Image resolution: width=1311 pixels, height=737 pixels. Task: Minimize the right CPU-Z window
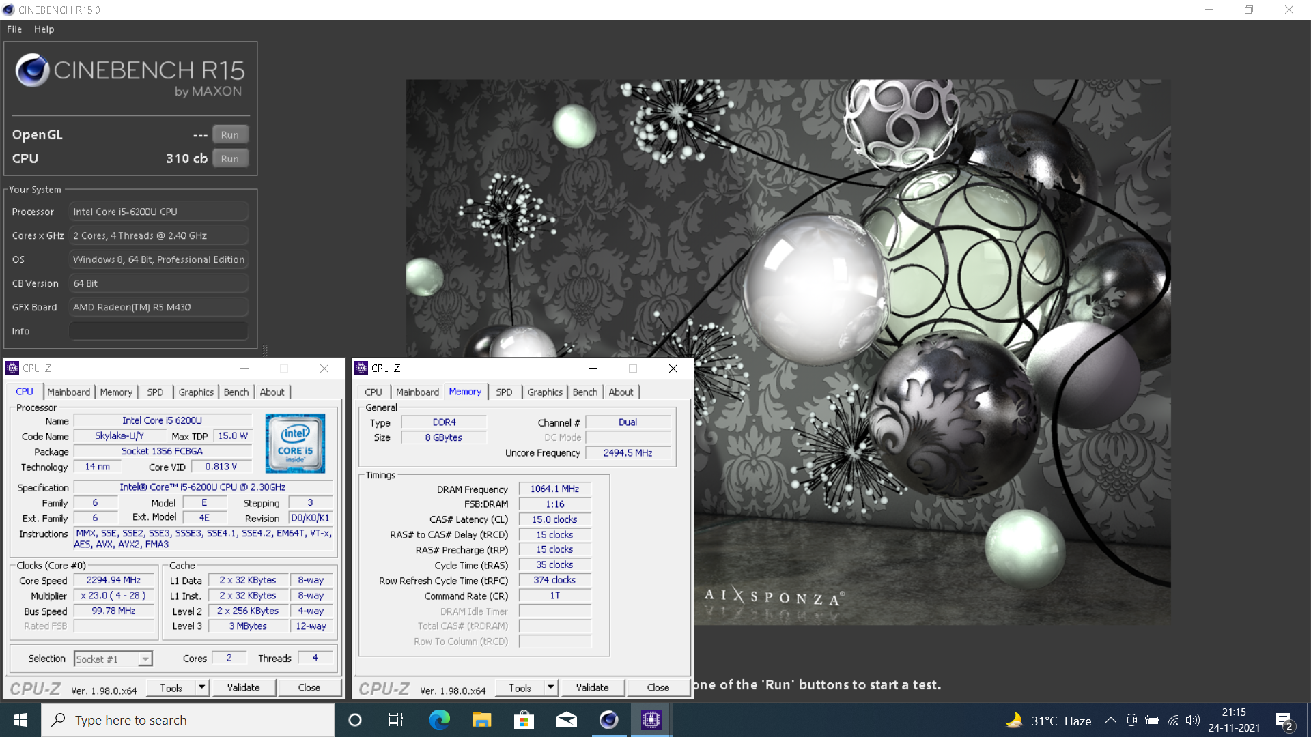pos(593,368)
